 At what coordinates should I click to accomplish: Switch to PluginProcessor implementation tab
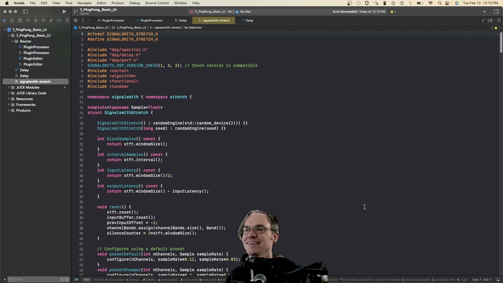(x=149, y=20)
